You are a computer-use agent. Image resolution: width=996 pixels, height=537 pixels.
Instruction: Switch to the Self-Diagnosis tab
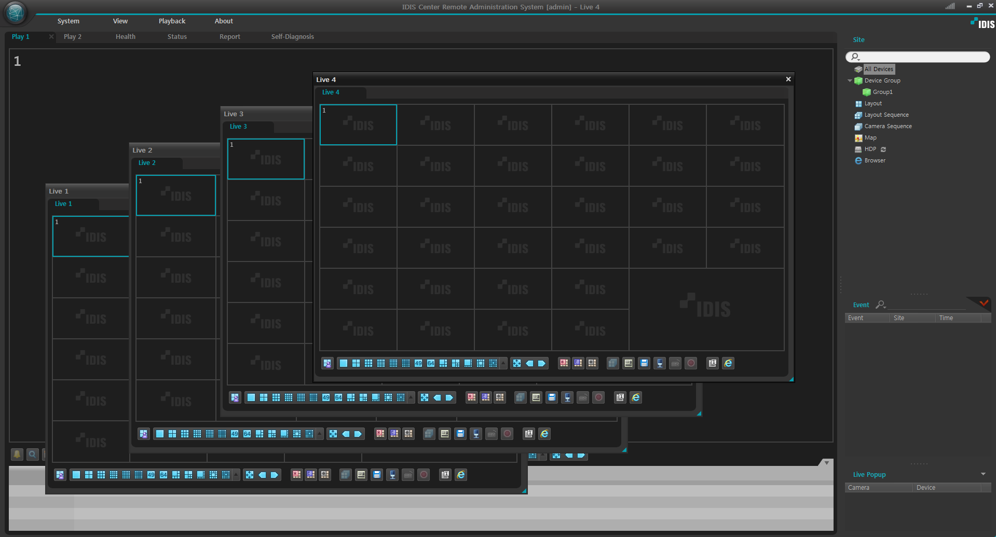(293, 37)
